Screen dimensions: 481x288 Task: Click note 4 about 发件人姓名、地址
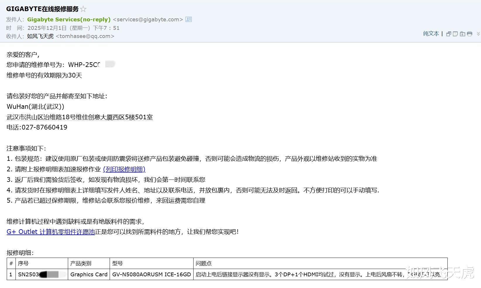[x=193, y=190]
